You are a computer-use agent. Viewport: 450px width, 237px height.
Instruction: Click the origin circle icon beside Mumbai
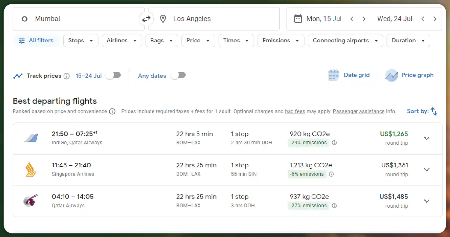(x=25, y=19)
